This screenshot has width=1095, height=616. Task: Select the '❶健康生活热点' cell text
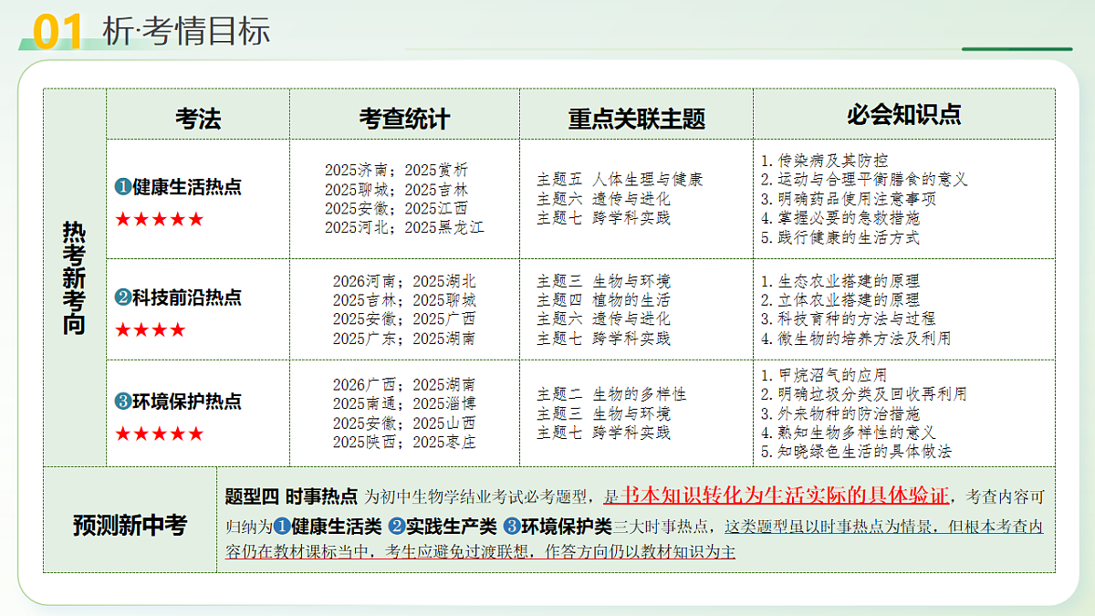(178, 187)
